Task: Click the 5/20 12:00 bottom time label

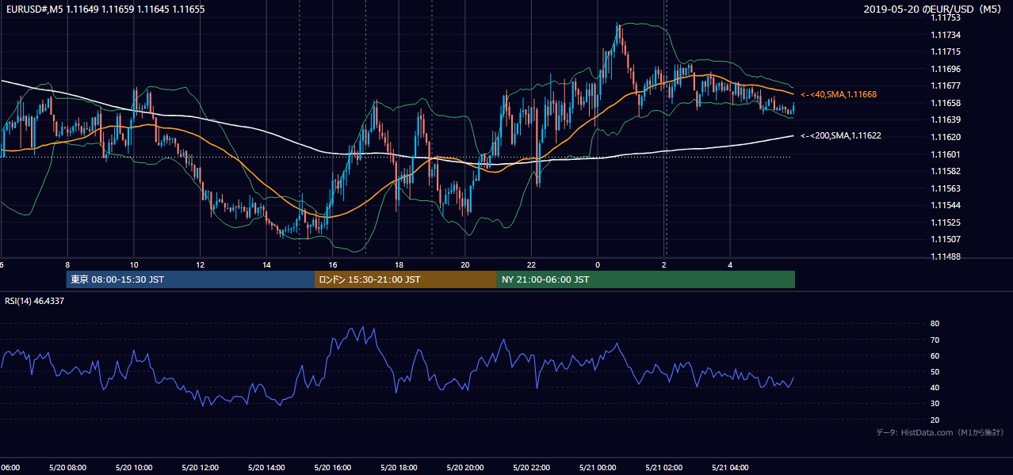Action: click(x=201, y=467)
